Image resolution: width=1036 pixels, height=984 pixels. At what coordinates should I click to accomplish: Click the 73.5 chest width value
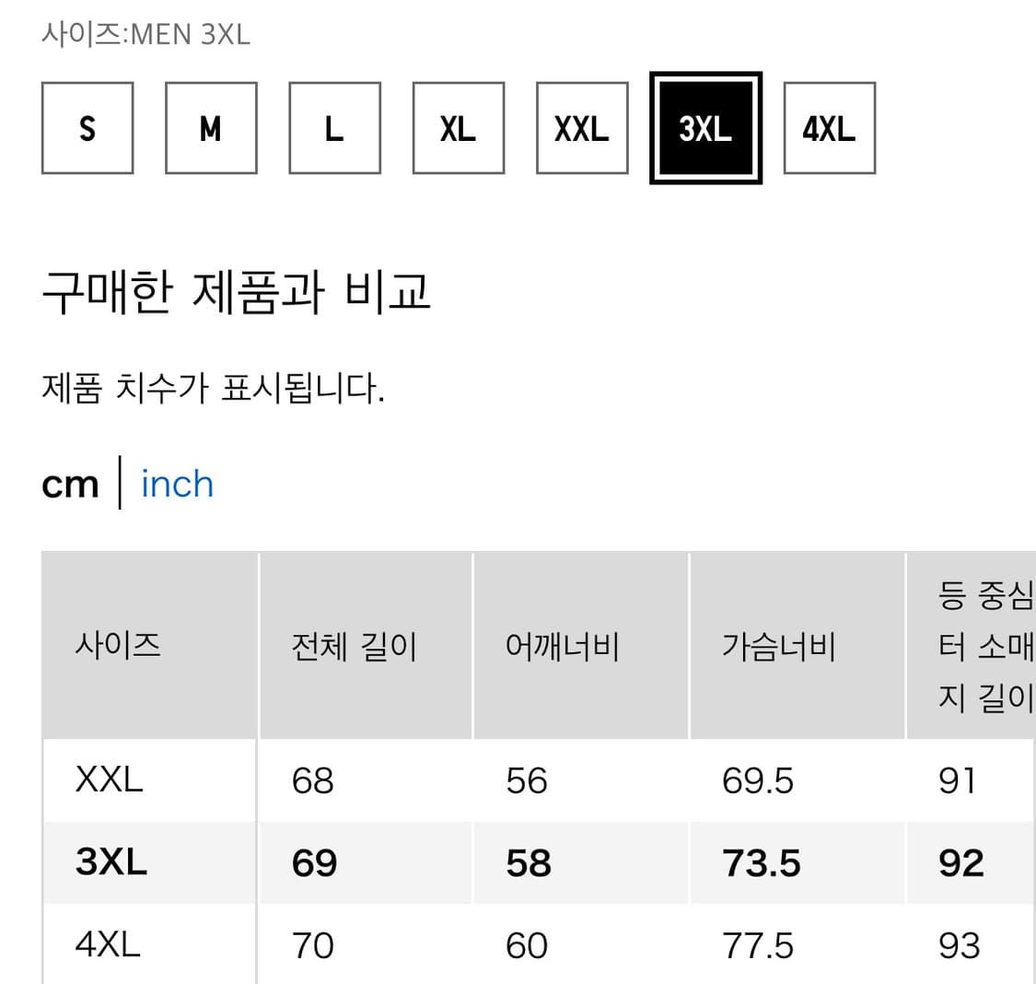[x=761, y=863]
